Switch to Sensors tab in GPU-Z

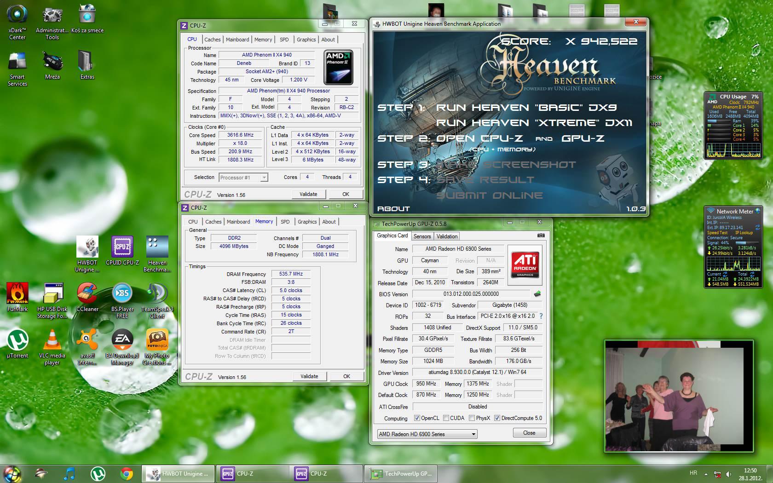pos(422,236)
